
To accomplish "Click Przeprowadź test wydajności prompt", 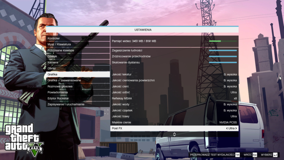I will tap(212, 155).
